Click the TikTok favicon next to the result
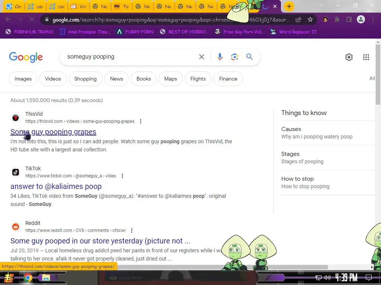 pyautogui.click(x=16, y=172)
